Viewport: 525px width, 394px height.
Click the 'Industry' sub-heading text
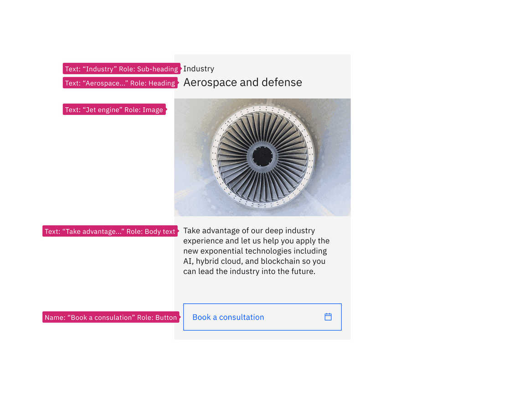tap(199, 68)
